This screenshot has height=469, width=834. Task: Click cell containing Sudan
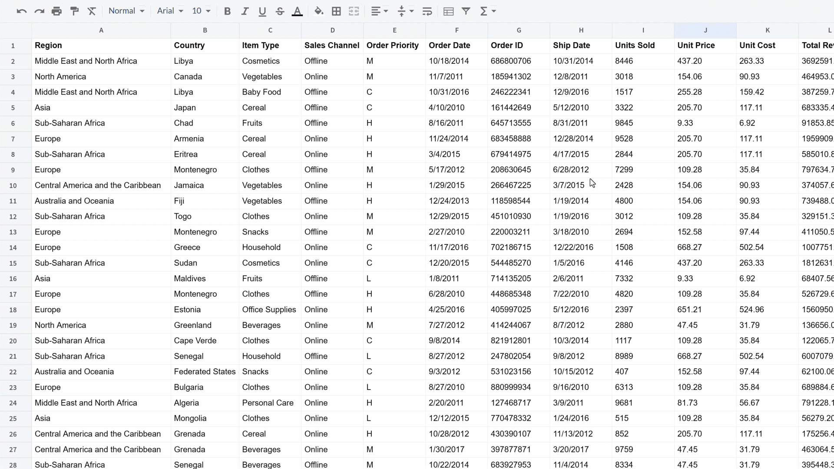[x=205, y=263]
